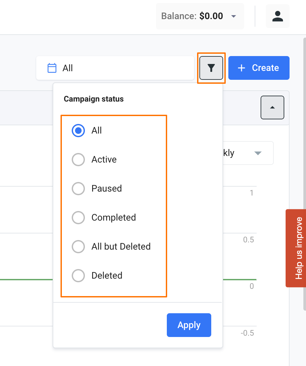Screen dimensions: 306x366
Task: Open the user profile icon menu
Action: 278,16
